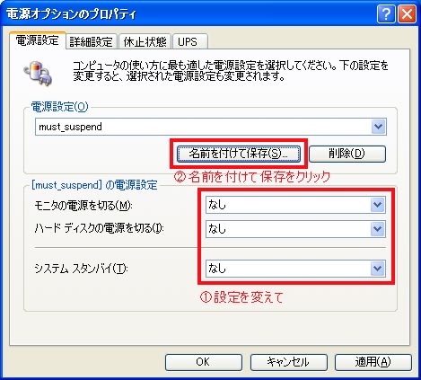Expand the システムスタンバイ dropdown arrow

tap(377, 269)
